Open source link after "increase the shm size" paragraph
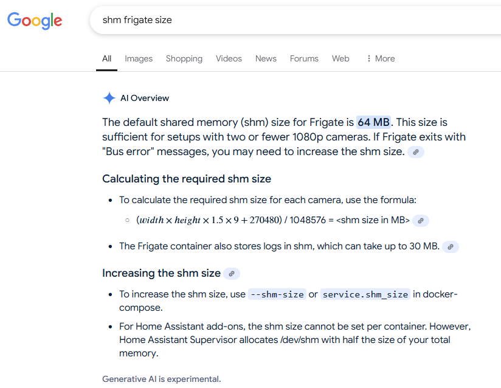The width and height of the screenshot is (501, 388). pos(416,152)
